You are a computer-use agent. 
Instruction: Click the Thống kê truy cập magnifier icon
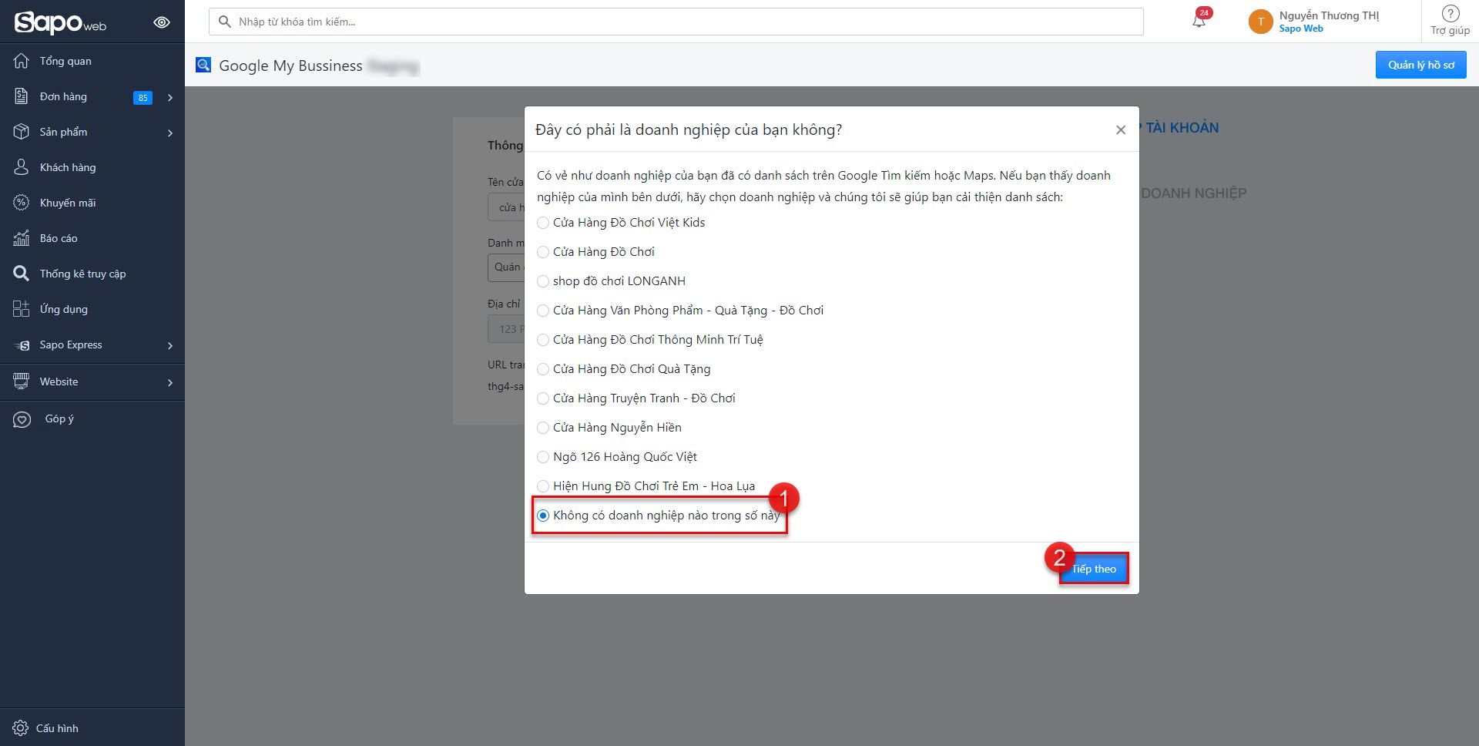pyautogui.click(x=22, y=274)
